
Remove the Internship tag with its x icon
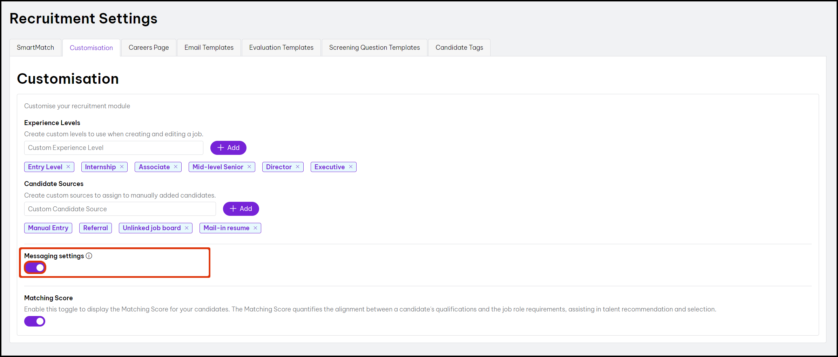pyautogui.click(x=122, y=167)
